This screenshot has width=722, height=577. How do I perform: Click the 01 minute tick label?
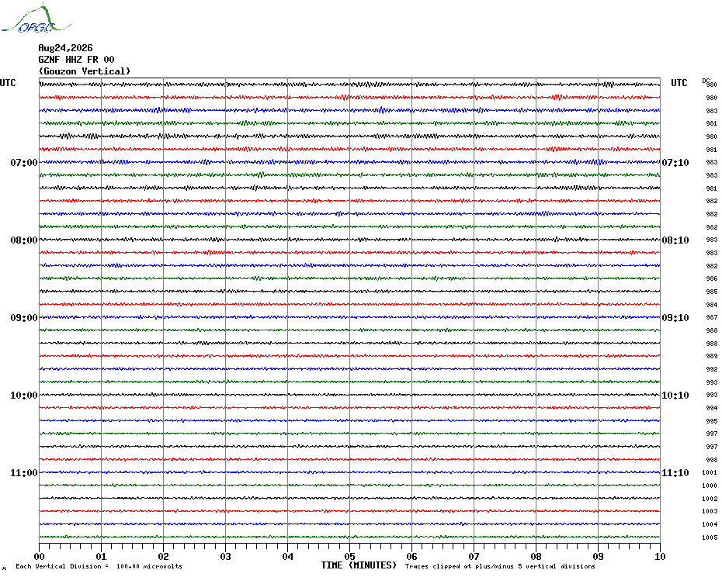[x=101, y=556]
